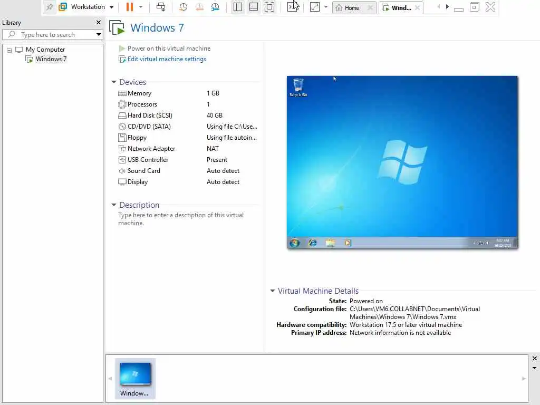
Task: Close the Library panel
Action: pos(99,22)
